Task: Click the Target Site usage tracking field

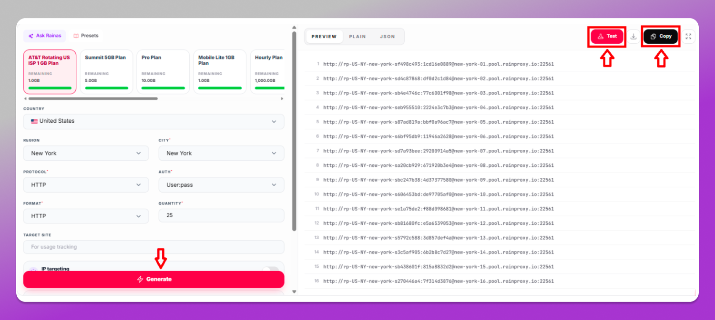Action: tap(153, 247)
